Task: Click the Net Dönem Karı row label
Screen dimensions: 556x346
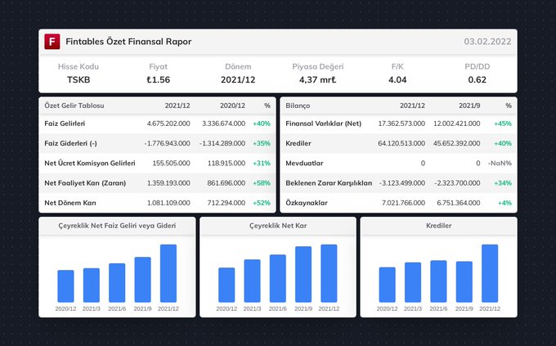Action: click(69, 203)
